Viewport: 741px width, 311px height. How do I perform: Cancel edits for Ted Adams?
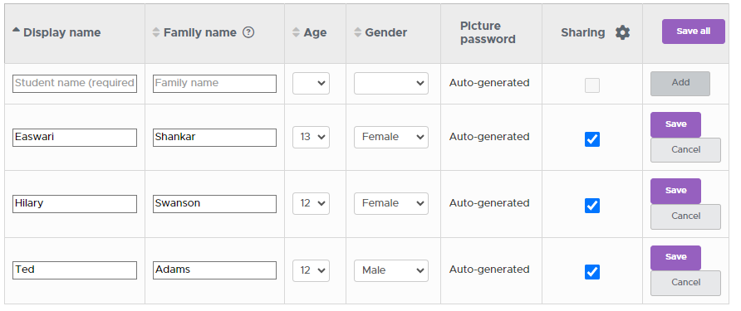(685, 283)
